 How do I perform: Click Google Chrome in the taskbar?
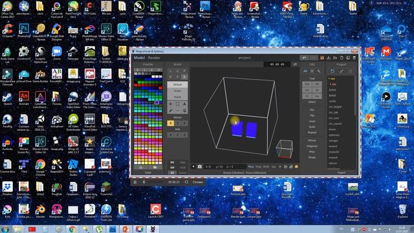point(72,229)
